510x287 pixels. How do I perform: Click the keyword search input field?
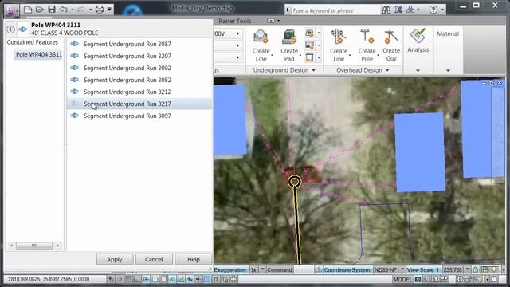click(335, 10)
